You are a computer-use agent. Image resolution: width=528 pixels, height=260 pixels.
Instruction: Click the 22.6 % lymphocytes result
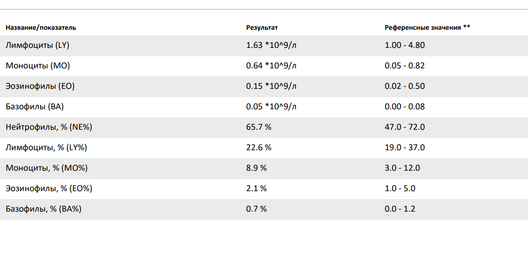click(258, 147)
